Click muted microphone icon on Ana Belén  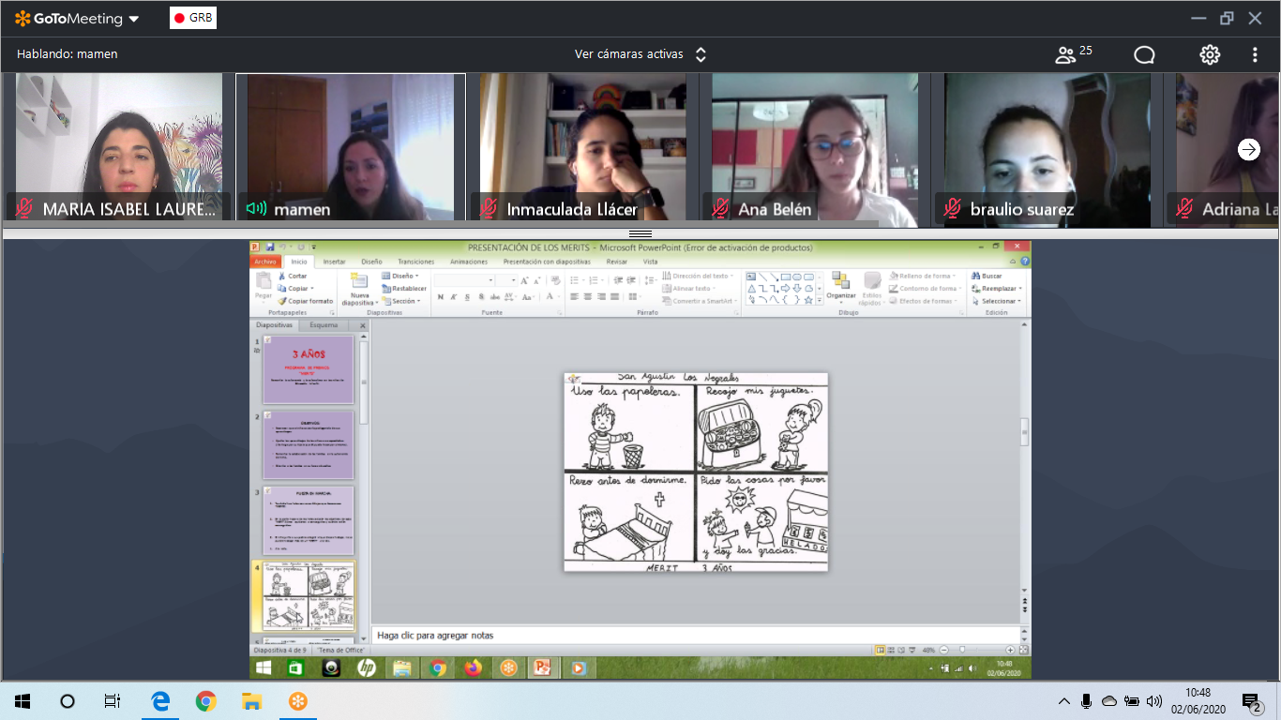720,208
